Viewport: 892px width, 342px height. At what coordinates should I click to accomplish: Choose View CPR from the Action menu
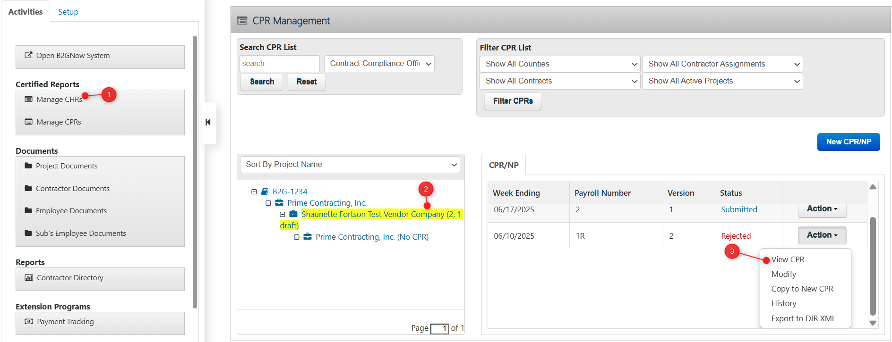(788, 259)
